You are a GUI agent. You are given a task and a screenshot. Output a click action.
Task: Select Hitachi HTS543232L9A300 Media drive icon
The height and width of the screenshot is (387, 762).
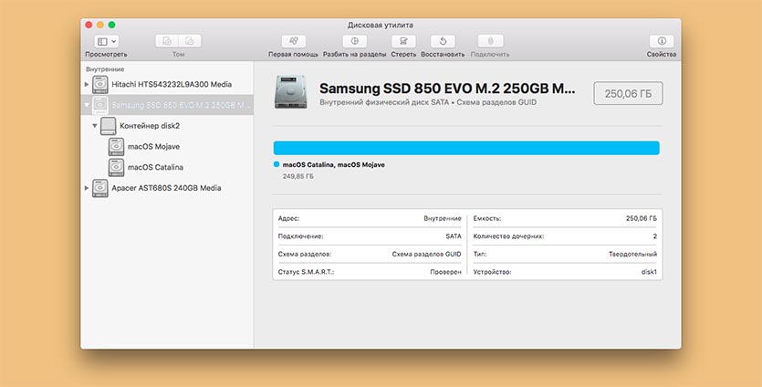pos(100,85)
